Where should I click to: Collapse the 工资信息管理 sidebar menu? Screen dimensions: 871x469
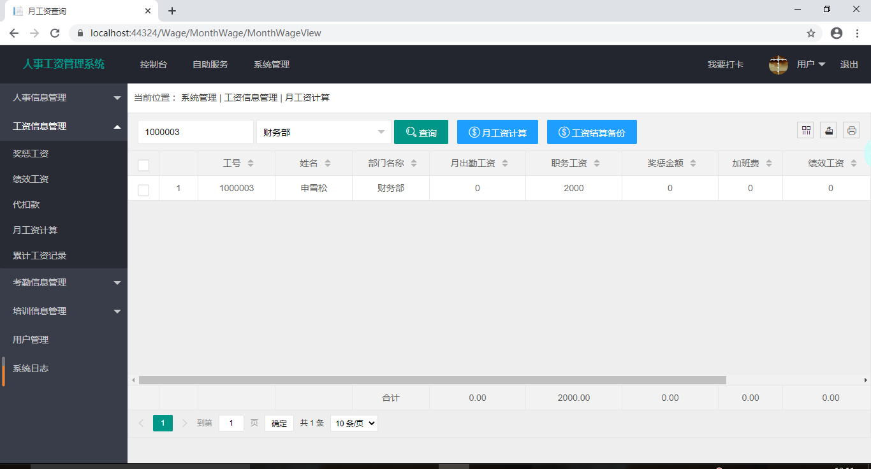64,126
